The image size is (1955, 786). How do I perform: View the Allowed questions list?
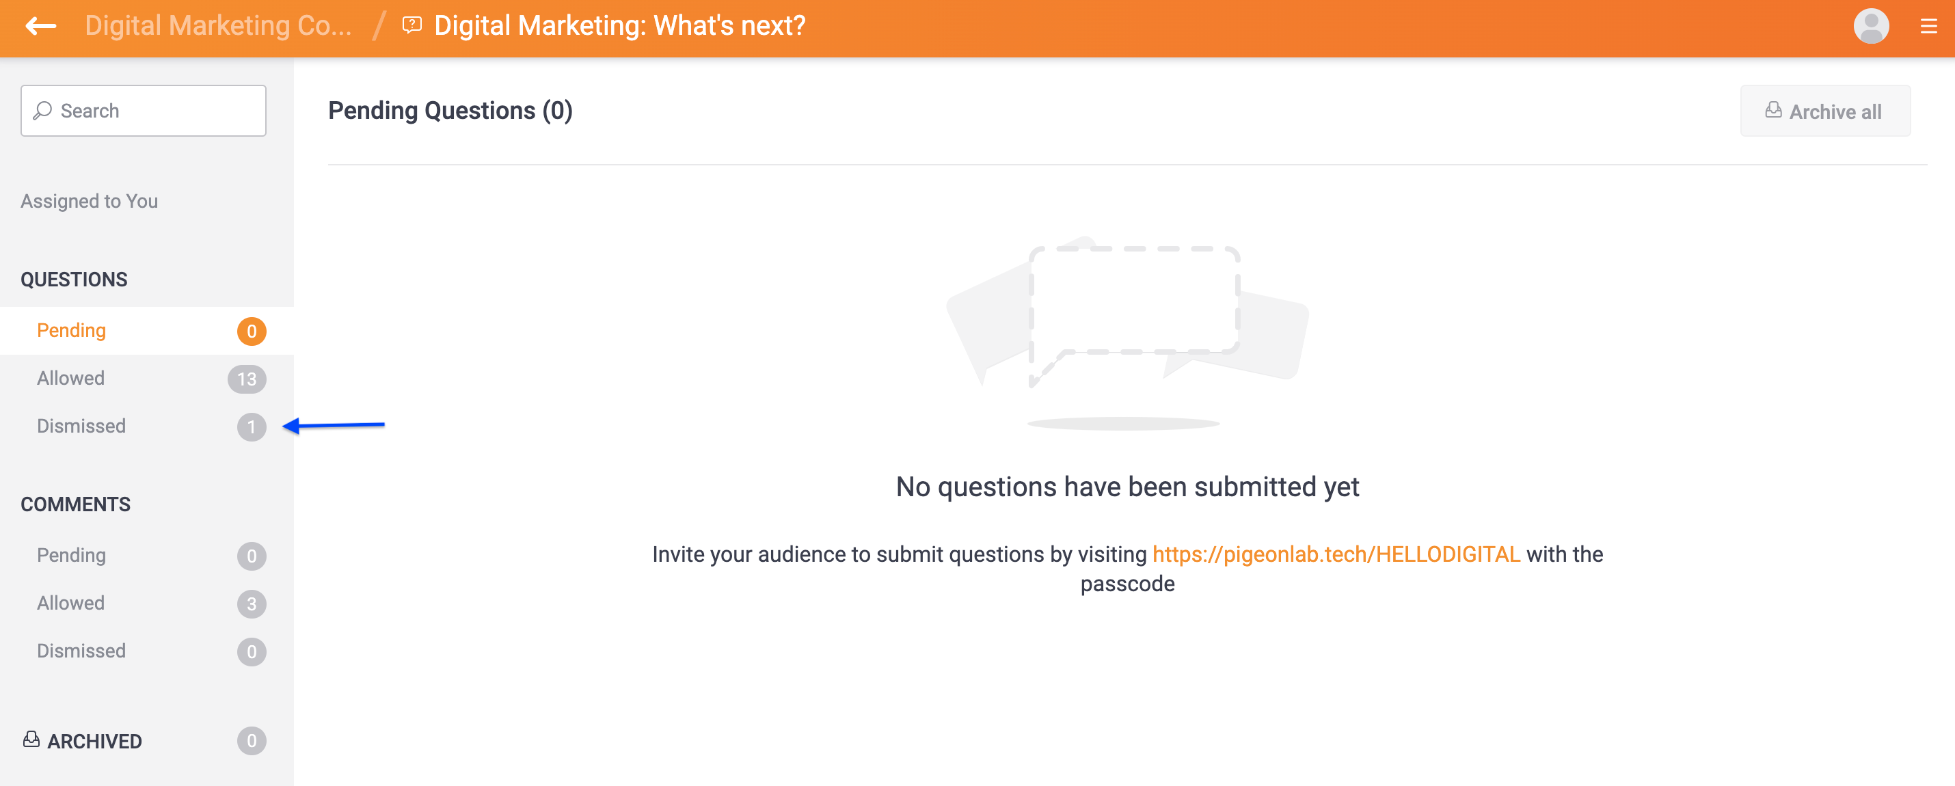[x=70, y=378]
